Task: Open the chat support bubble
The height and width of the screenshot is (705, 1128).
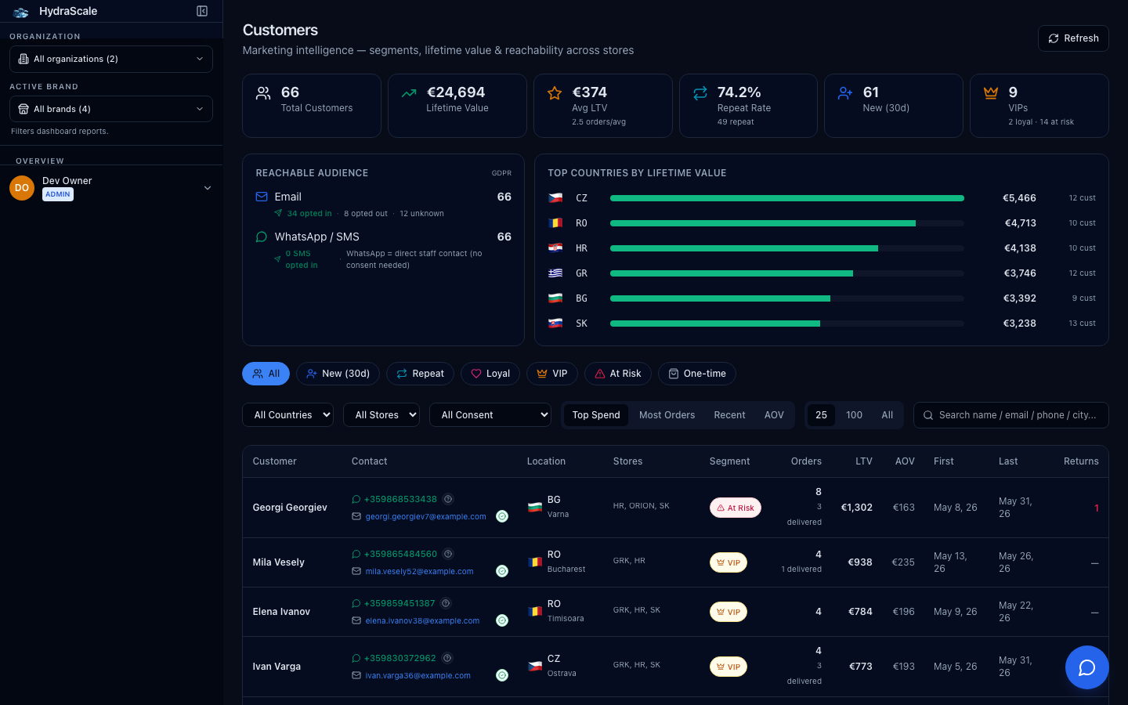Action: [1086, 667]
